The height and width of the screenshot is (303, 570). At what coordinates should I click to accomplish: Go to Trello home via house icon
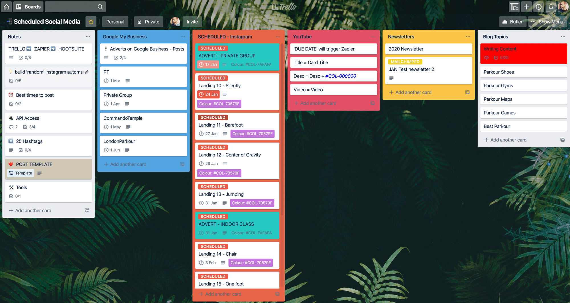pos(7,7)
